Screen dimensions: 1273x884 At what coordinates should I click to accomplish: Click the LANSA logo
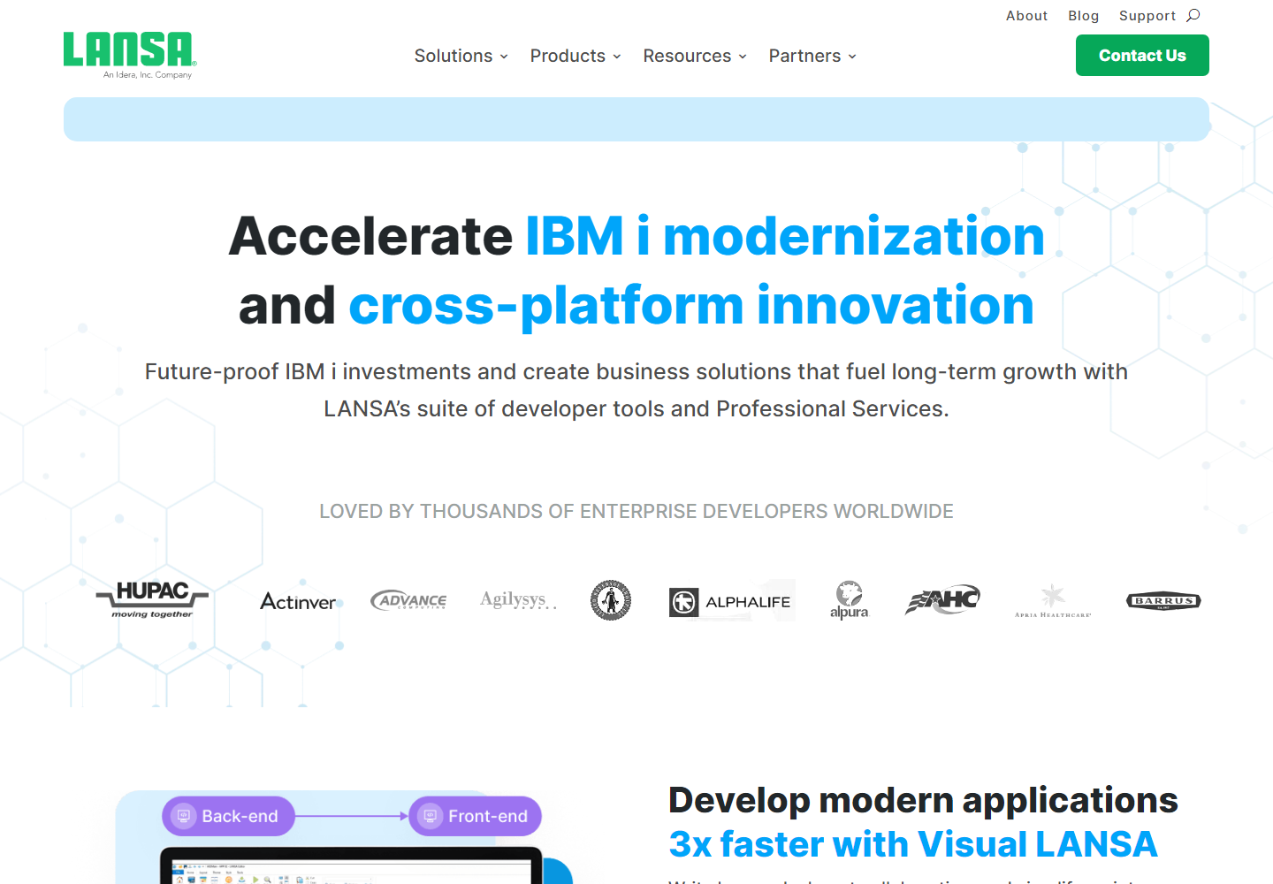(x=130, y=55)
